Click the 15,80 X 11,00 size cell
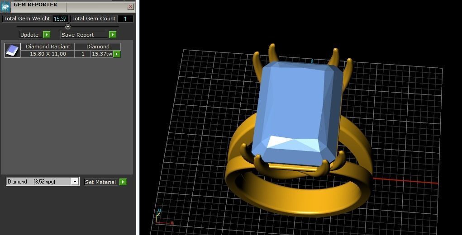This screenshot has height=235, width=462. (x=48, y=54)
